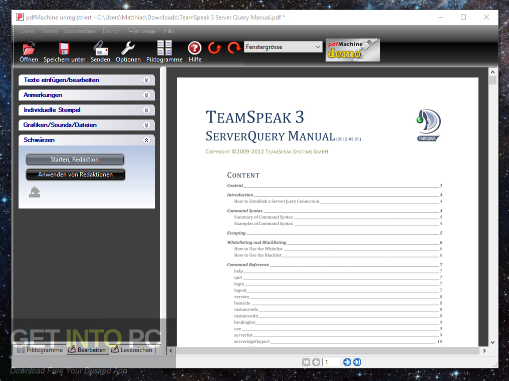Rotate page clockwise with the orange arrow
Viewport: 509px width, 381px height.
[x=234, y=47]
